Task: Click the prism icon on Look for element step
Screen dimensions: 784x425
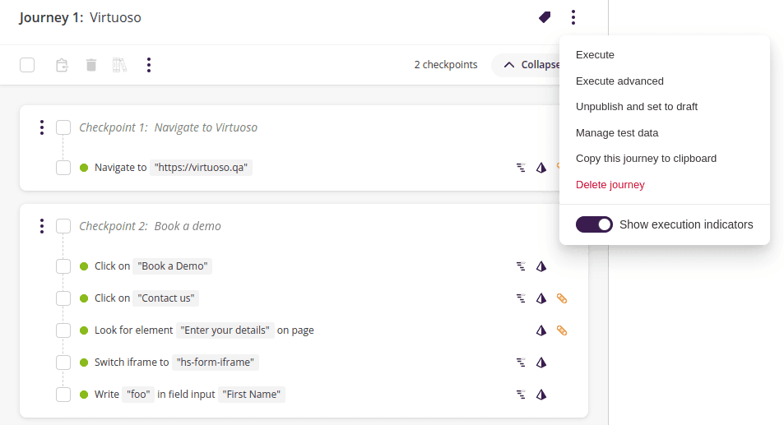Action: click(x=541, y=330)
